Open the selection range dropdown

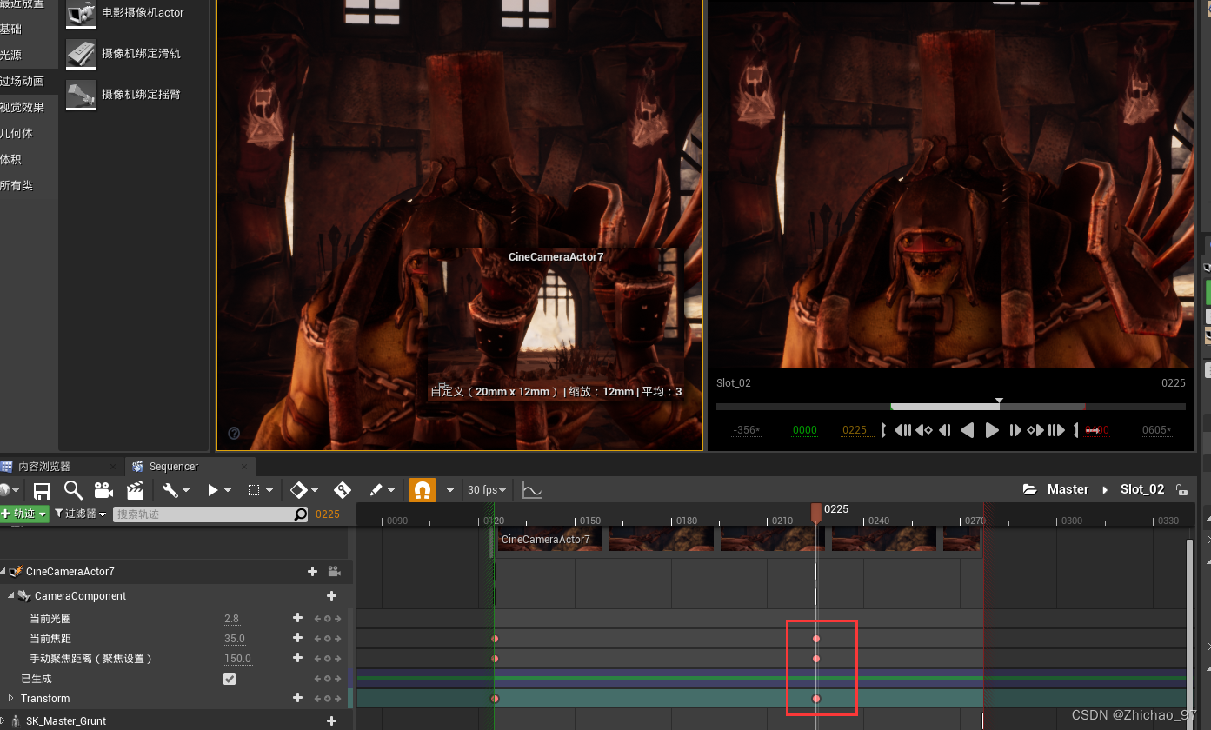pyautogui.click(x=260, y=490)
